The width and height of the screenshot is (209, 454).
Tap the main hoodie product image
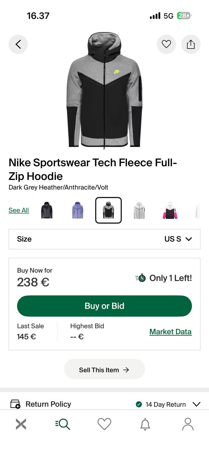104,91
